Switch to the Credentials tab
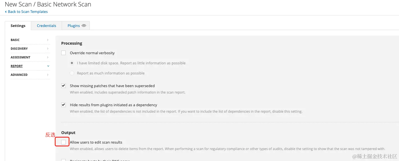 (46, 26)
